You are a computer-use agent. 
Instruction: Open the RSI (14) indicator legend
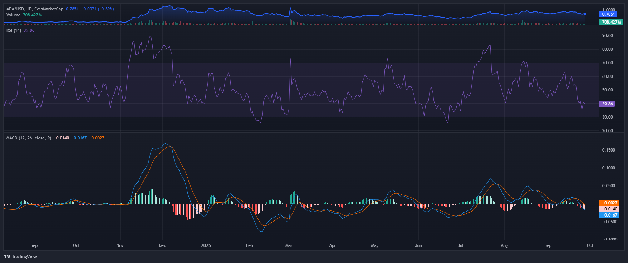tap(14, 30)
